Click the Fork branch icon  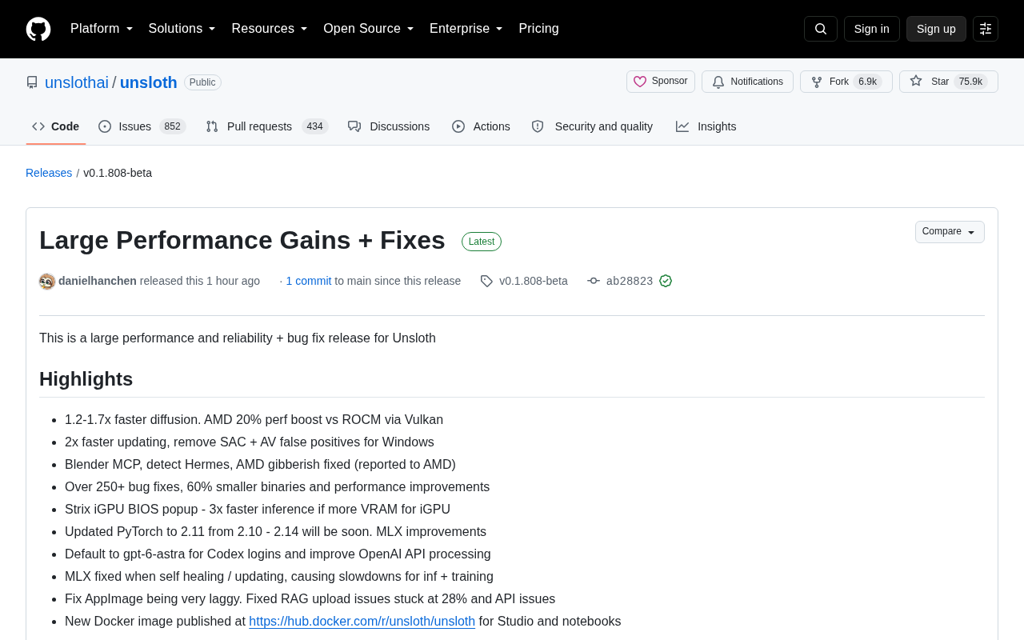(x=817, y=82)
